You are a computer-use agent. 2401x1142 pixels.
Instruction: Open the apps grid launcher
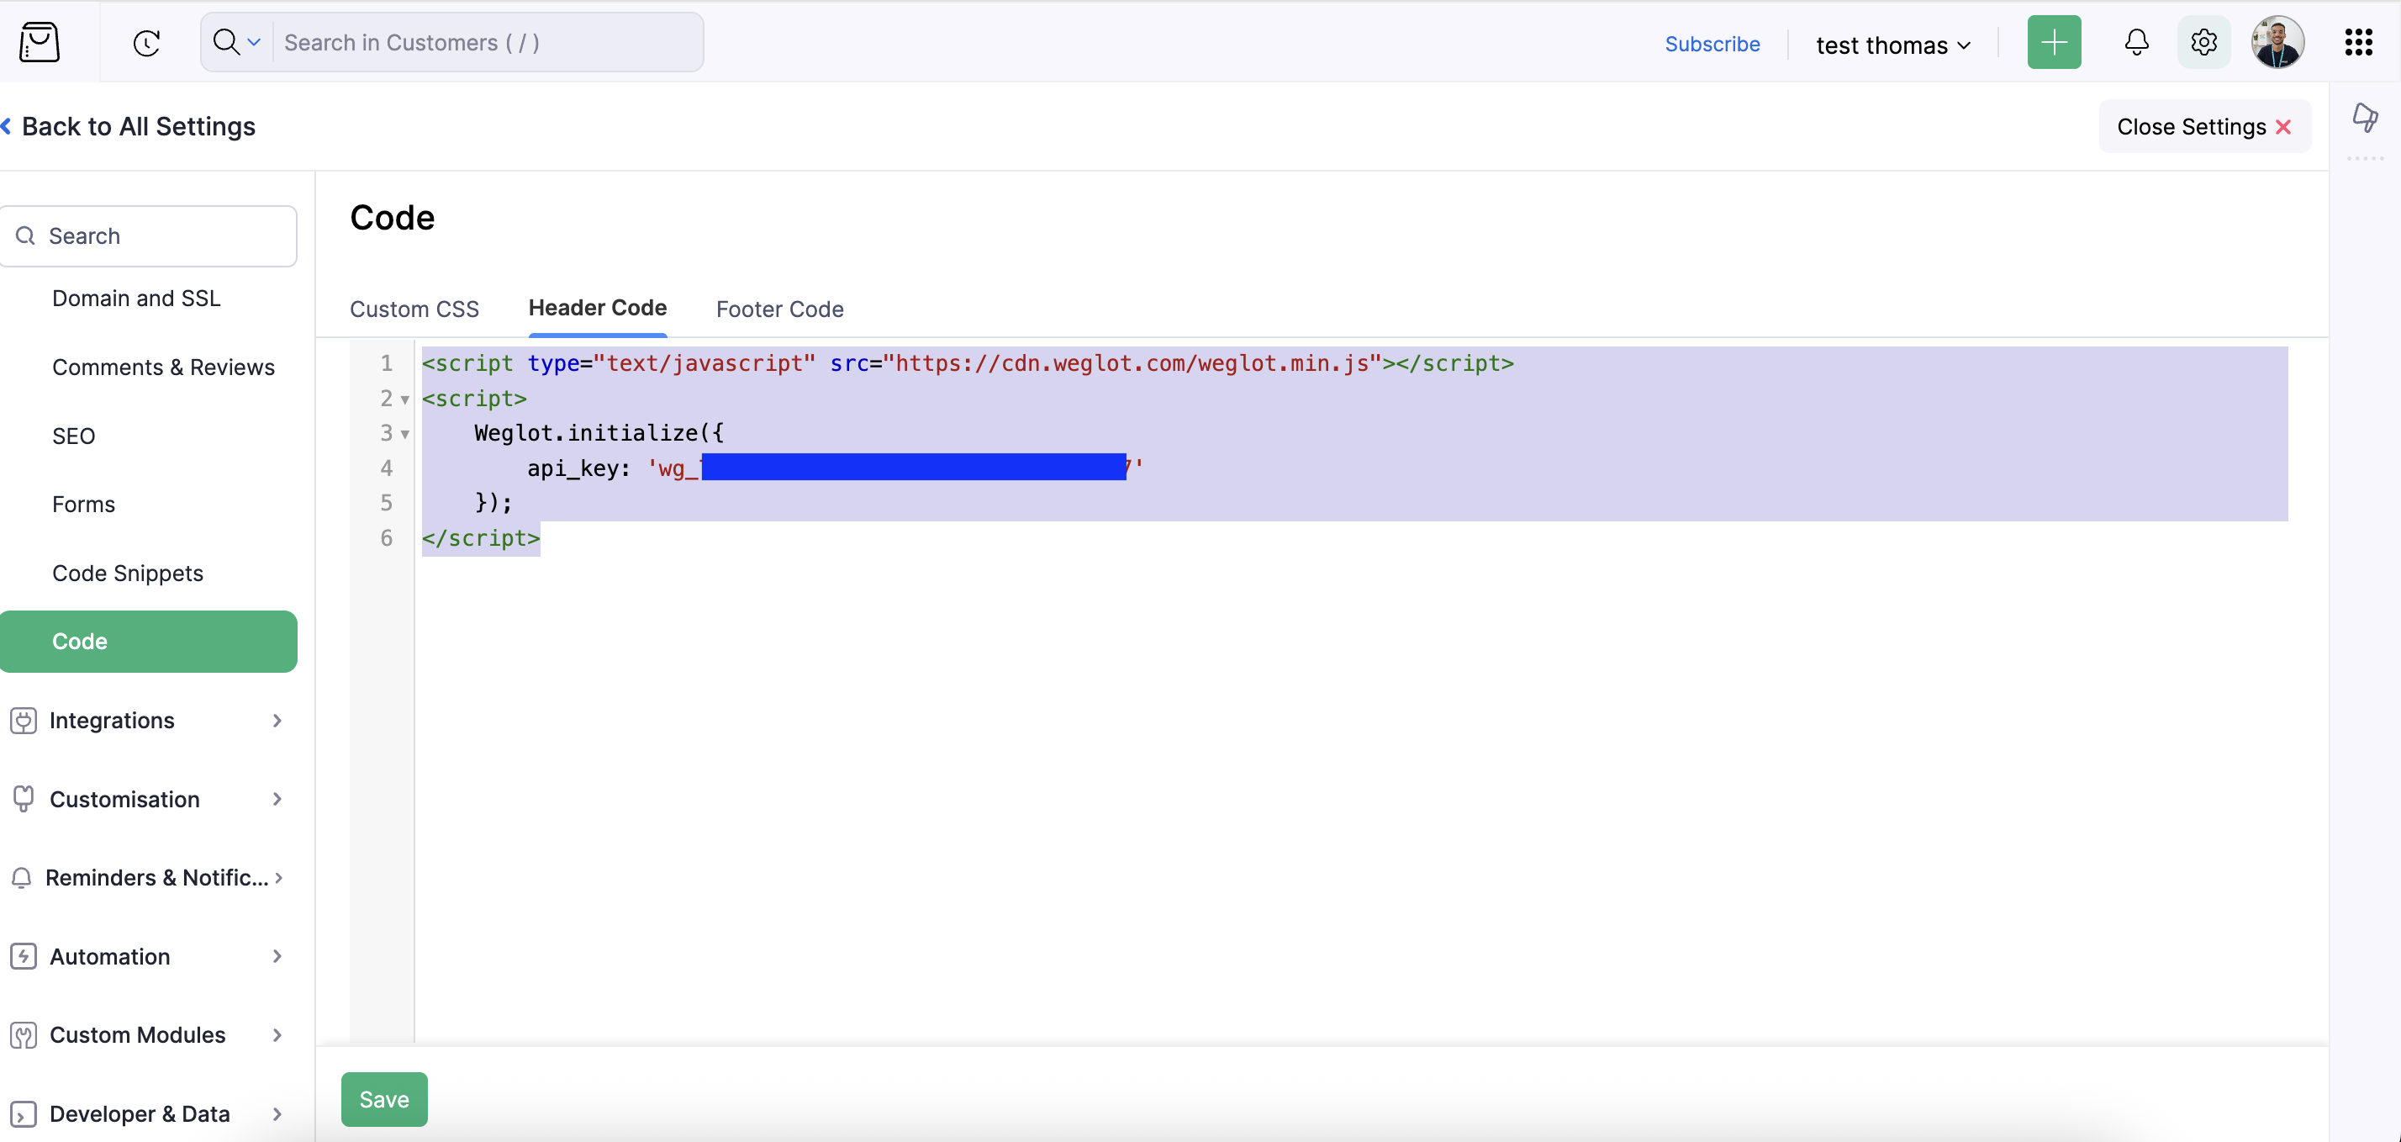pyautogui.click(x=2357, y=42)
